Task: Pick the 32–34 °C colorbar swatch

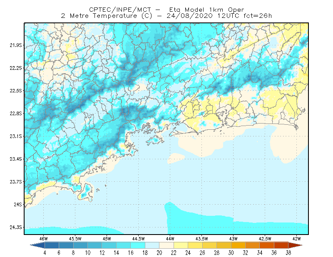Action: 253,245
